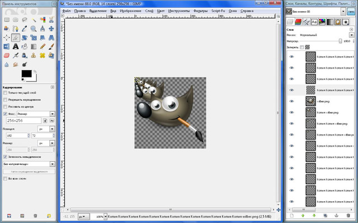Switch to the Channels tab

click(x=298, y=22)
